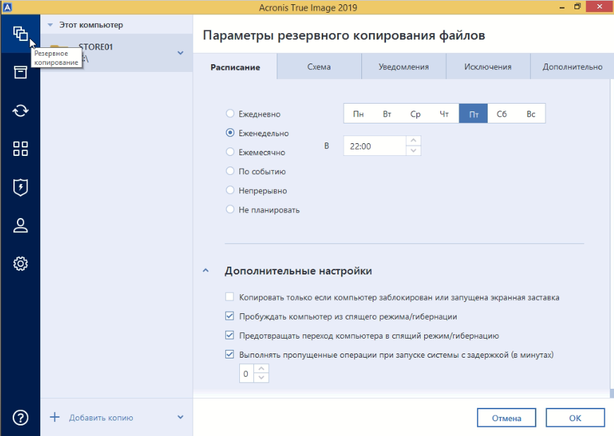Select the STORE01 backup entry
The image size is (614, 436).
(116, 53)
